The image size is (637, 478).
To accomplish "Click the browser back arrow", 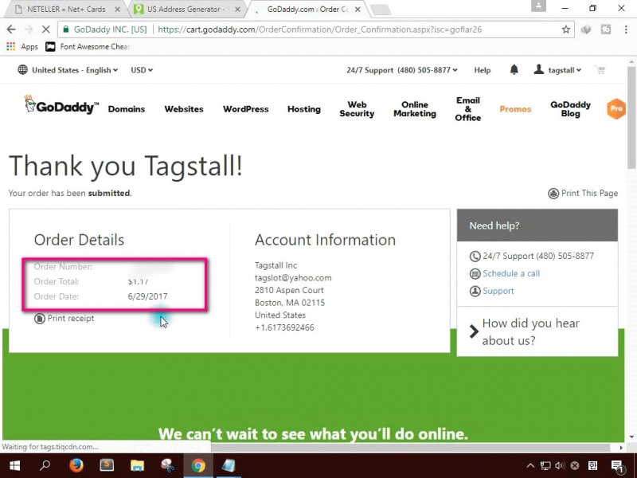I will coord(11,29).
